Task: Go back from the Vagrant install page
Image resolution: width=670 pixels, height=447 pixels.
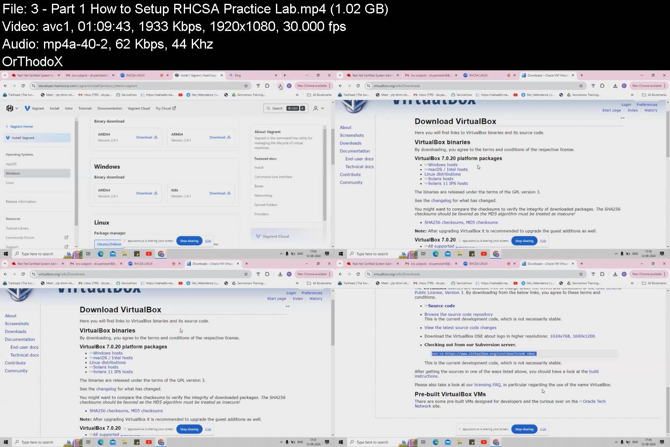Action: (5, 86)
